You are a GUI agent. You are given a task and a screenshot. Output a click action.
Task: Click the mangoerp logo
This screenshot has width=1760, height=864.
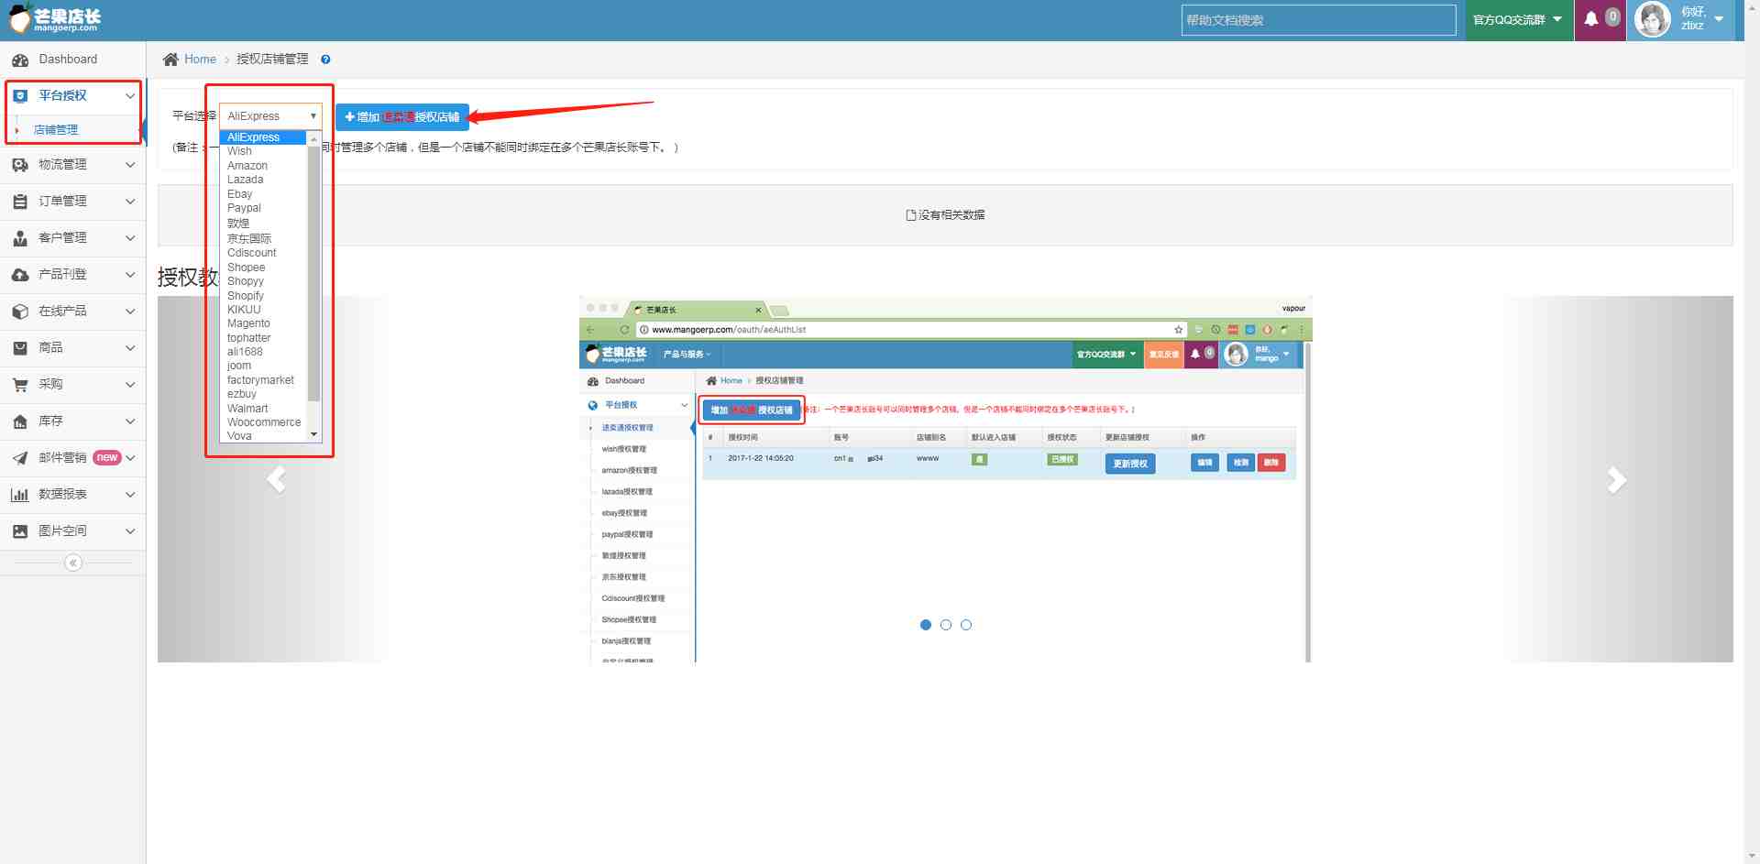(x=55, y=18)
